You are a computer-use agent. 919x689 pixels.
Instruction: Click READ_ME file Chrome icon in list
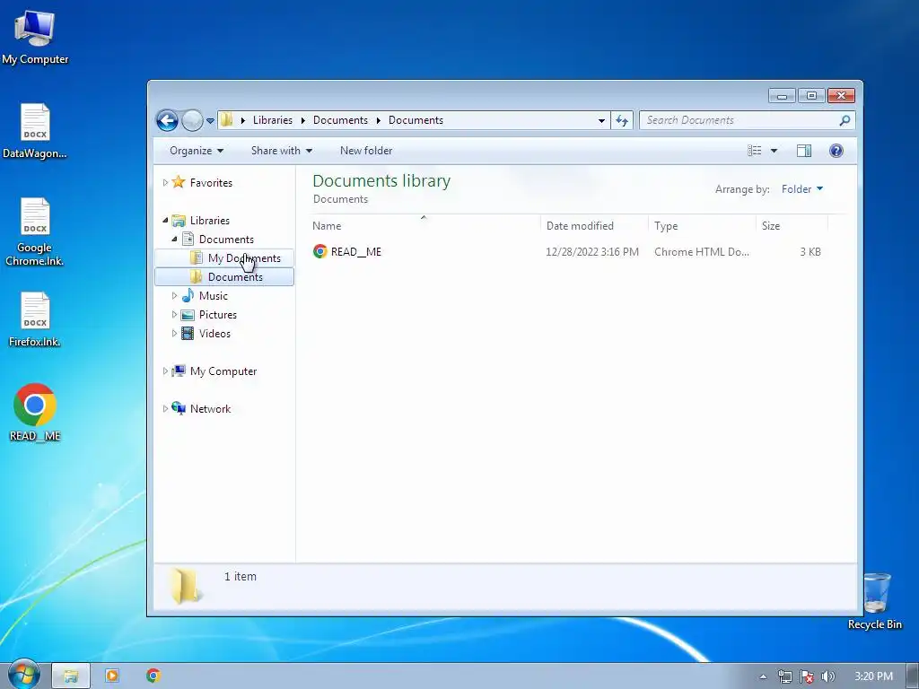pyautogui.click(x=320, y=251)
